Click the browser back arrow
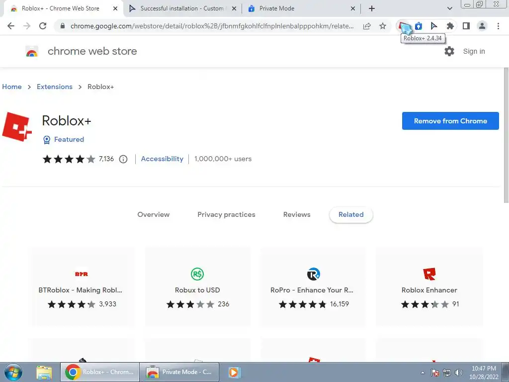Image resolution: width=509 pixels, height=382 pixels. pos(11,26)
